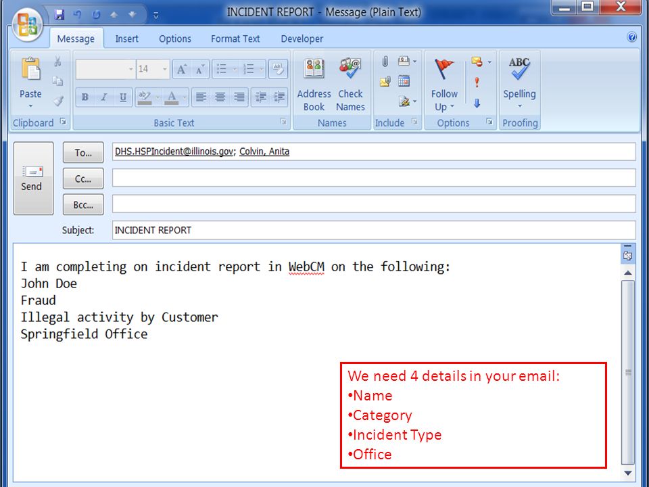Apply text highlight color
The height and width of the screenshot is (487, 649).
click(x=145, y=97)
